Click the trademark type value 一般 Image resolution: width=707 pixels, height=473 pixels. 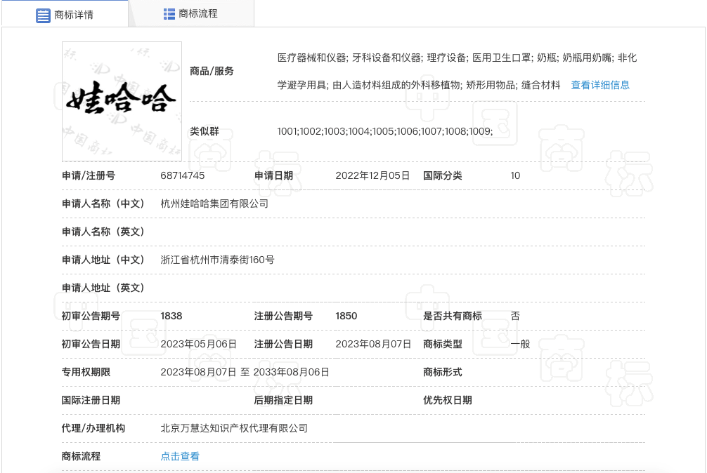(x=520, y=344)
